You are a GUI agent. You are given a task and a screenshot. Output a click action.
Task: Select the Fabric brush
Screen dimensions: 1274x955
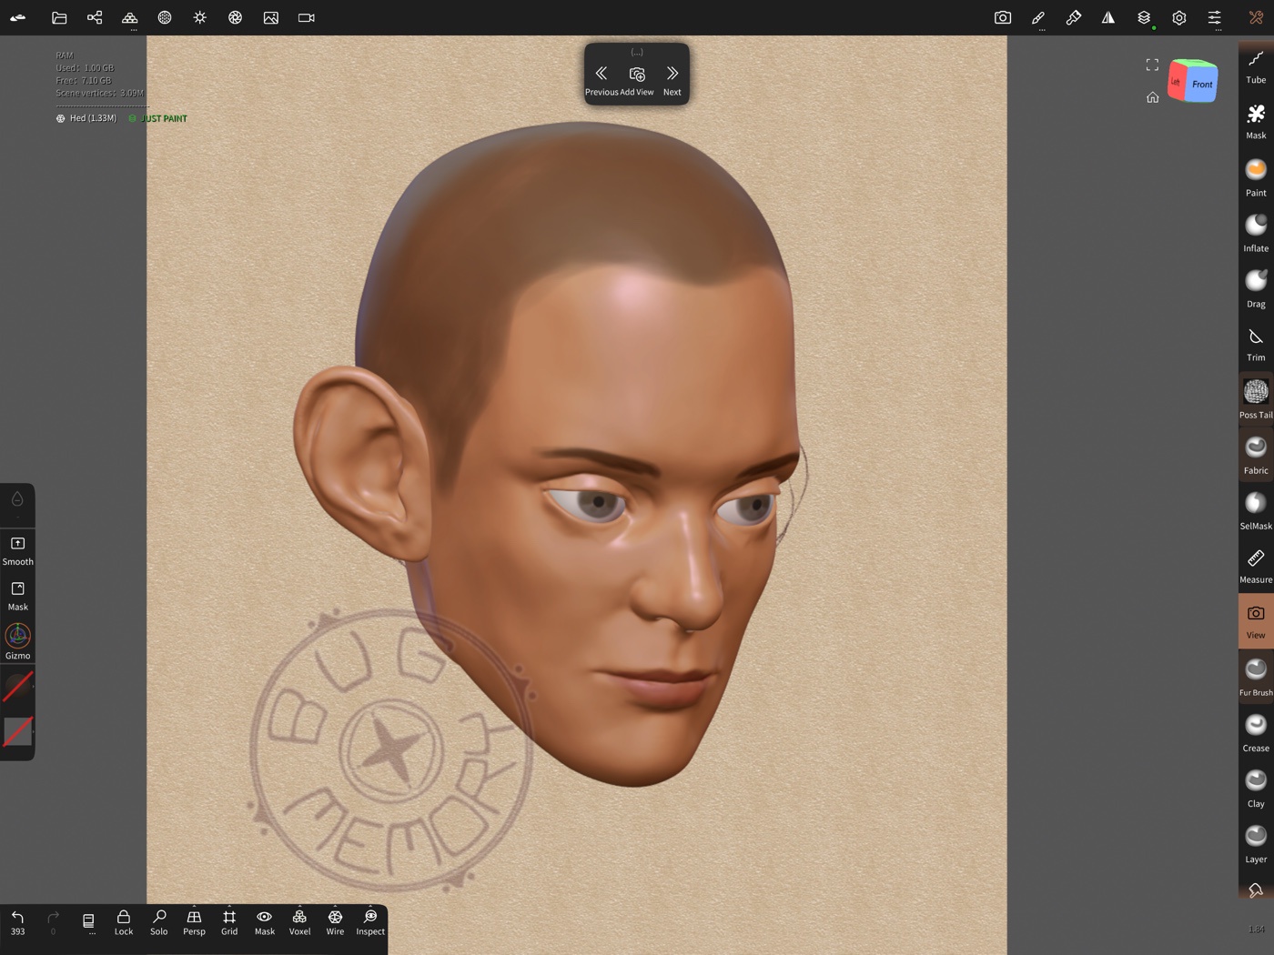(1256, 455)
